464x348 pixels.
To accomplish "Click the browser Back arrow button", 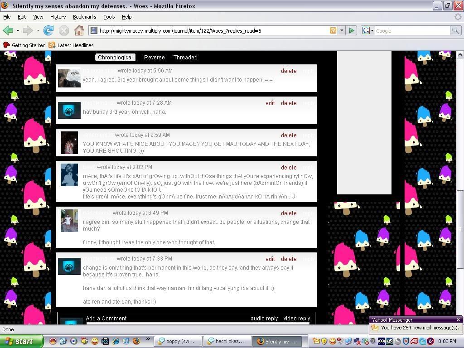I will pyautogui.click(x=8, y=31).
